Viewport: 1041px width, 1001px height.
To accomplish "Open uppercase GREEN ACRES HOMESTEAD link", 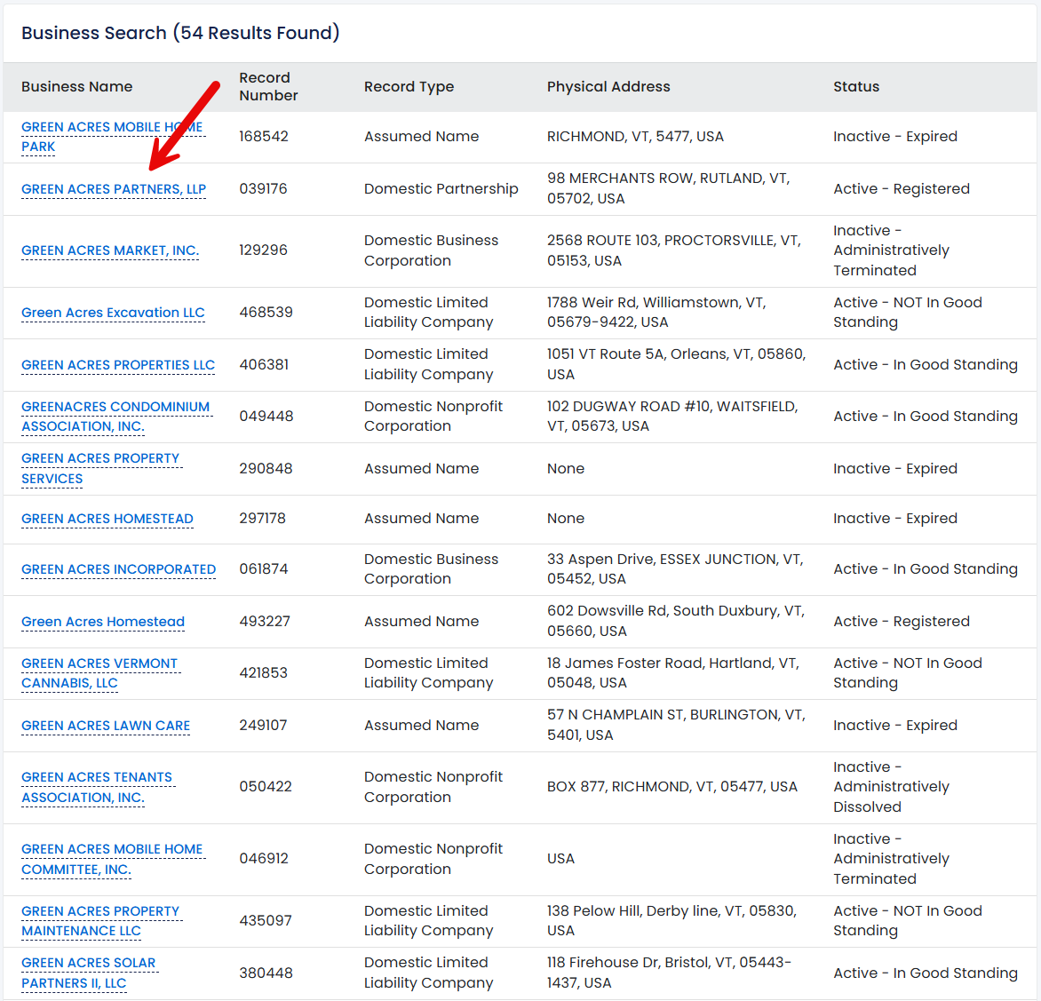I will click(x=107, y=519).
